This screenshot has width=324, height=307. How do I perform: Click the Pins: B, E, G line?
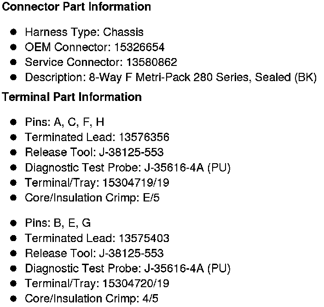pos(58,223)
